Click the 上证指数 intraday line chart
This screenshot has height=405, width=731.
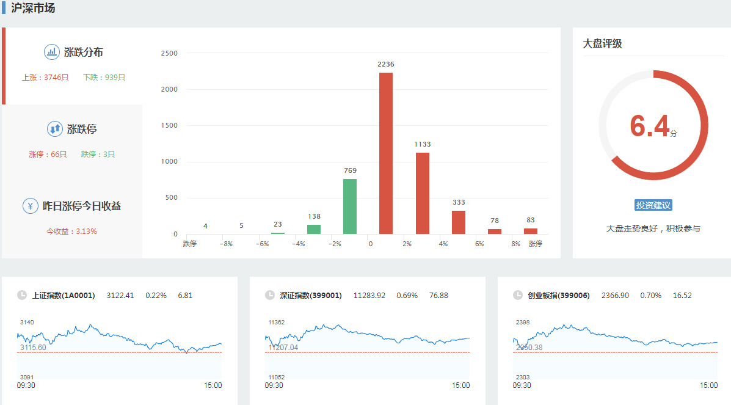[119, 348]
